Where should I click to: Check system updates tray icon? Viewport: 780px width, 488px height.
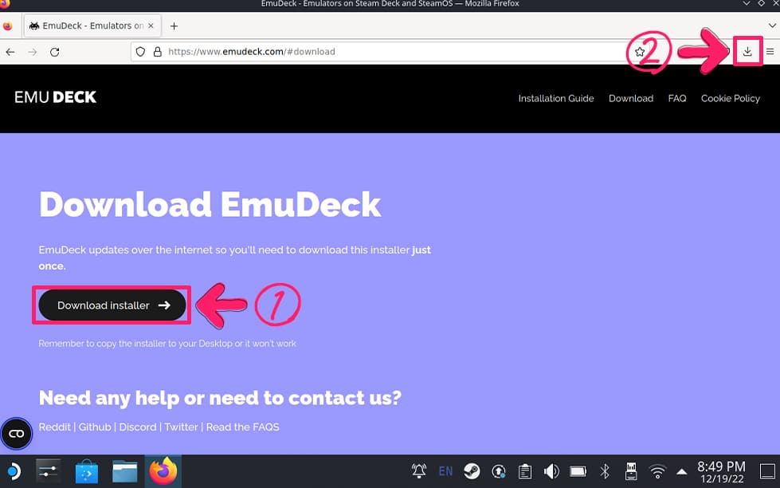point(499,471)
